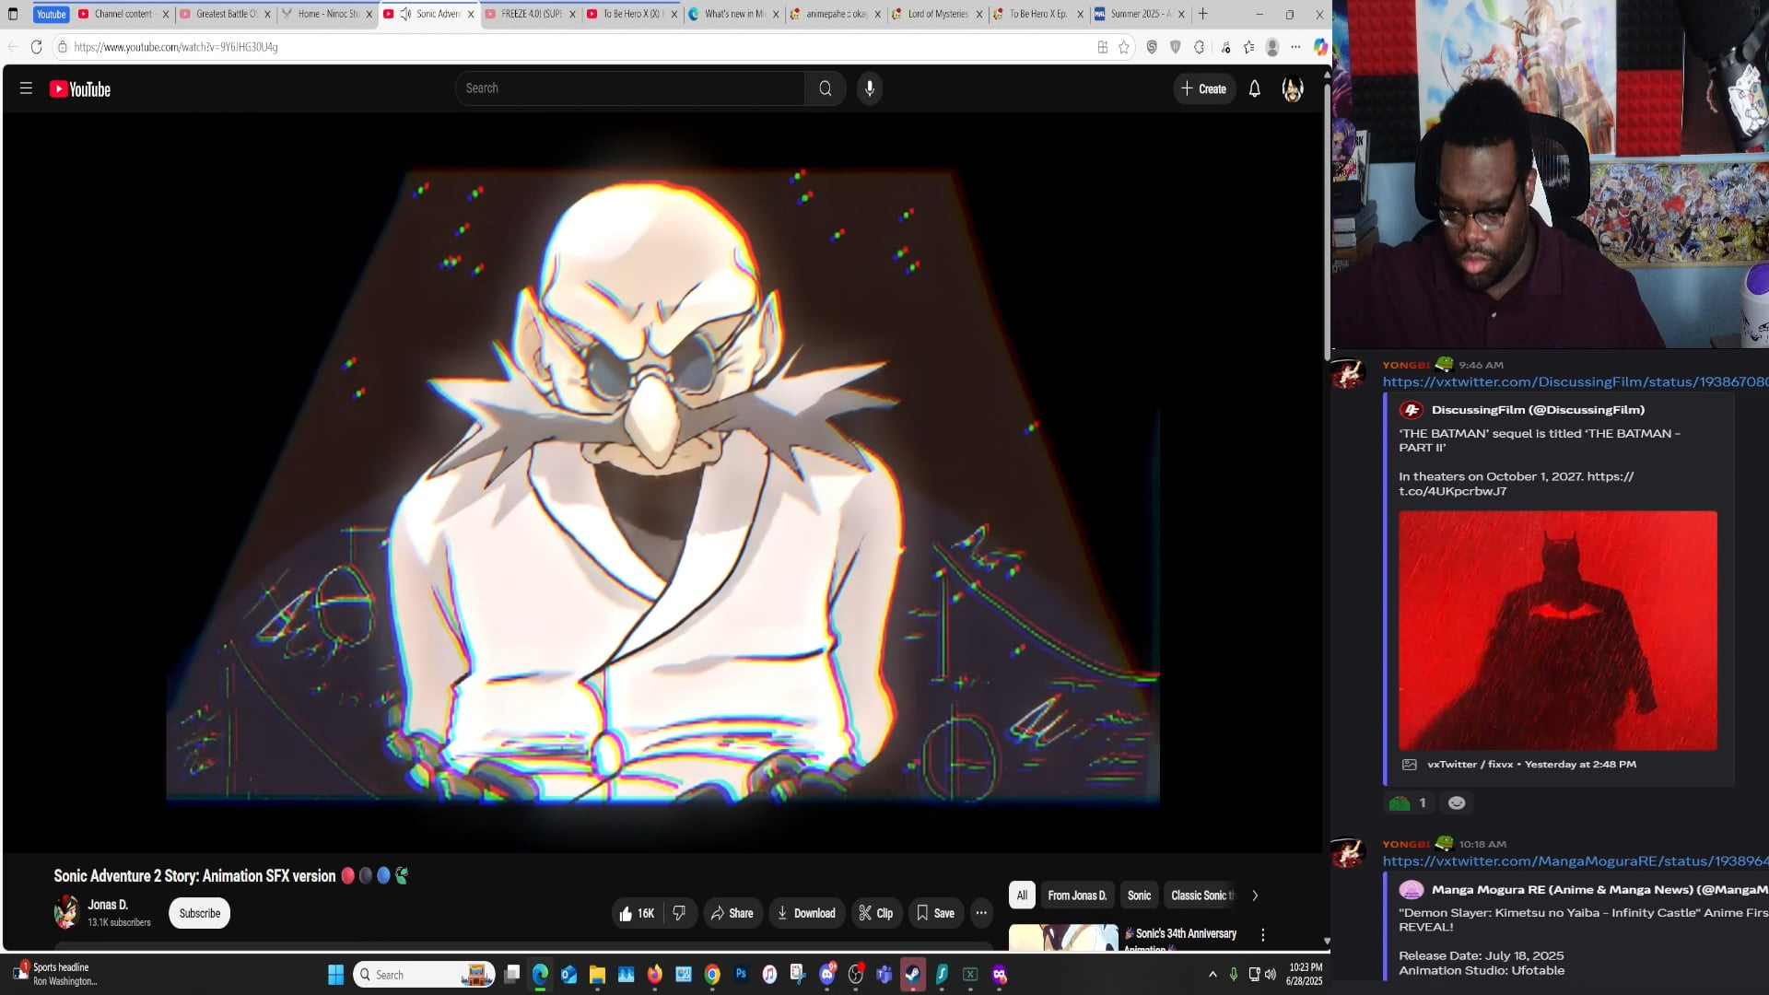The height and width of the screenshot is (995, 1769).
Task: Open the Jonas D. channel avatar
Action: 66,912
